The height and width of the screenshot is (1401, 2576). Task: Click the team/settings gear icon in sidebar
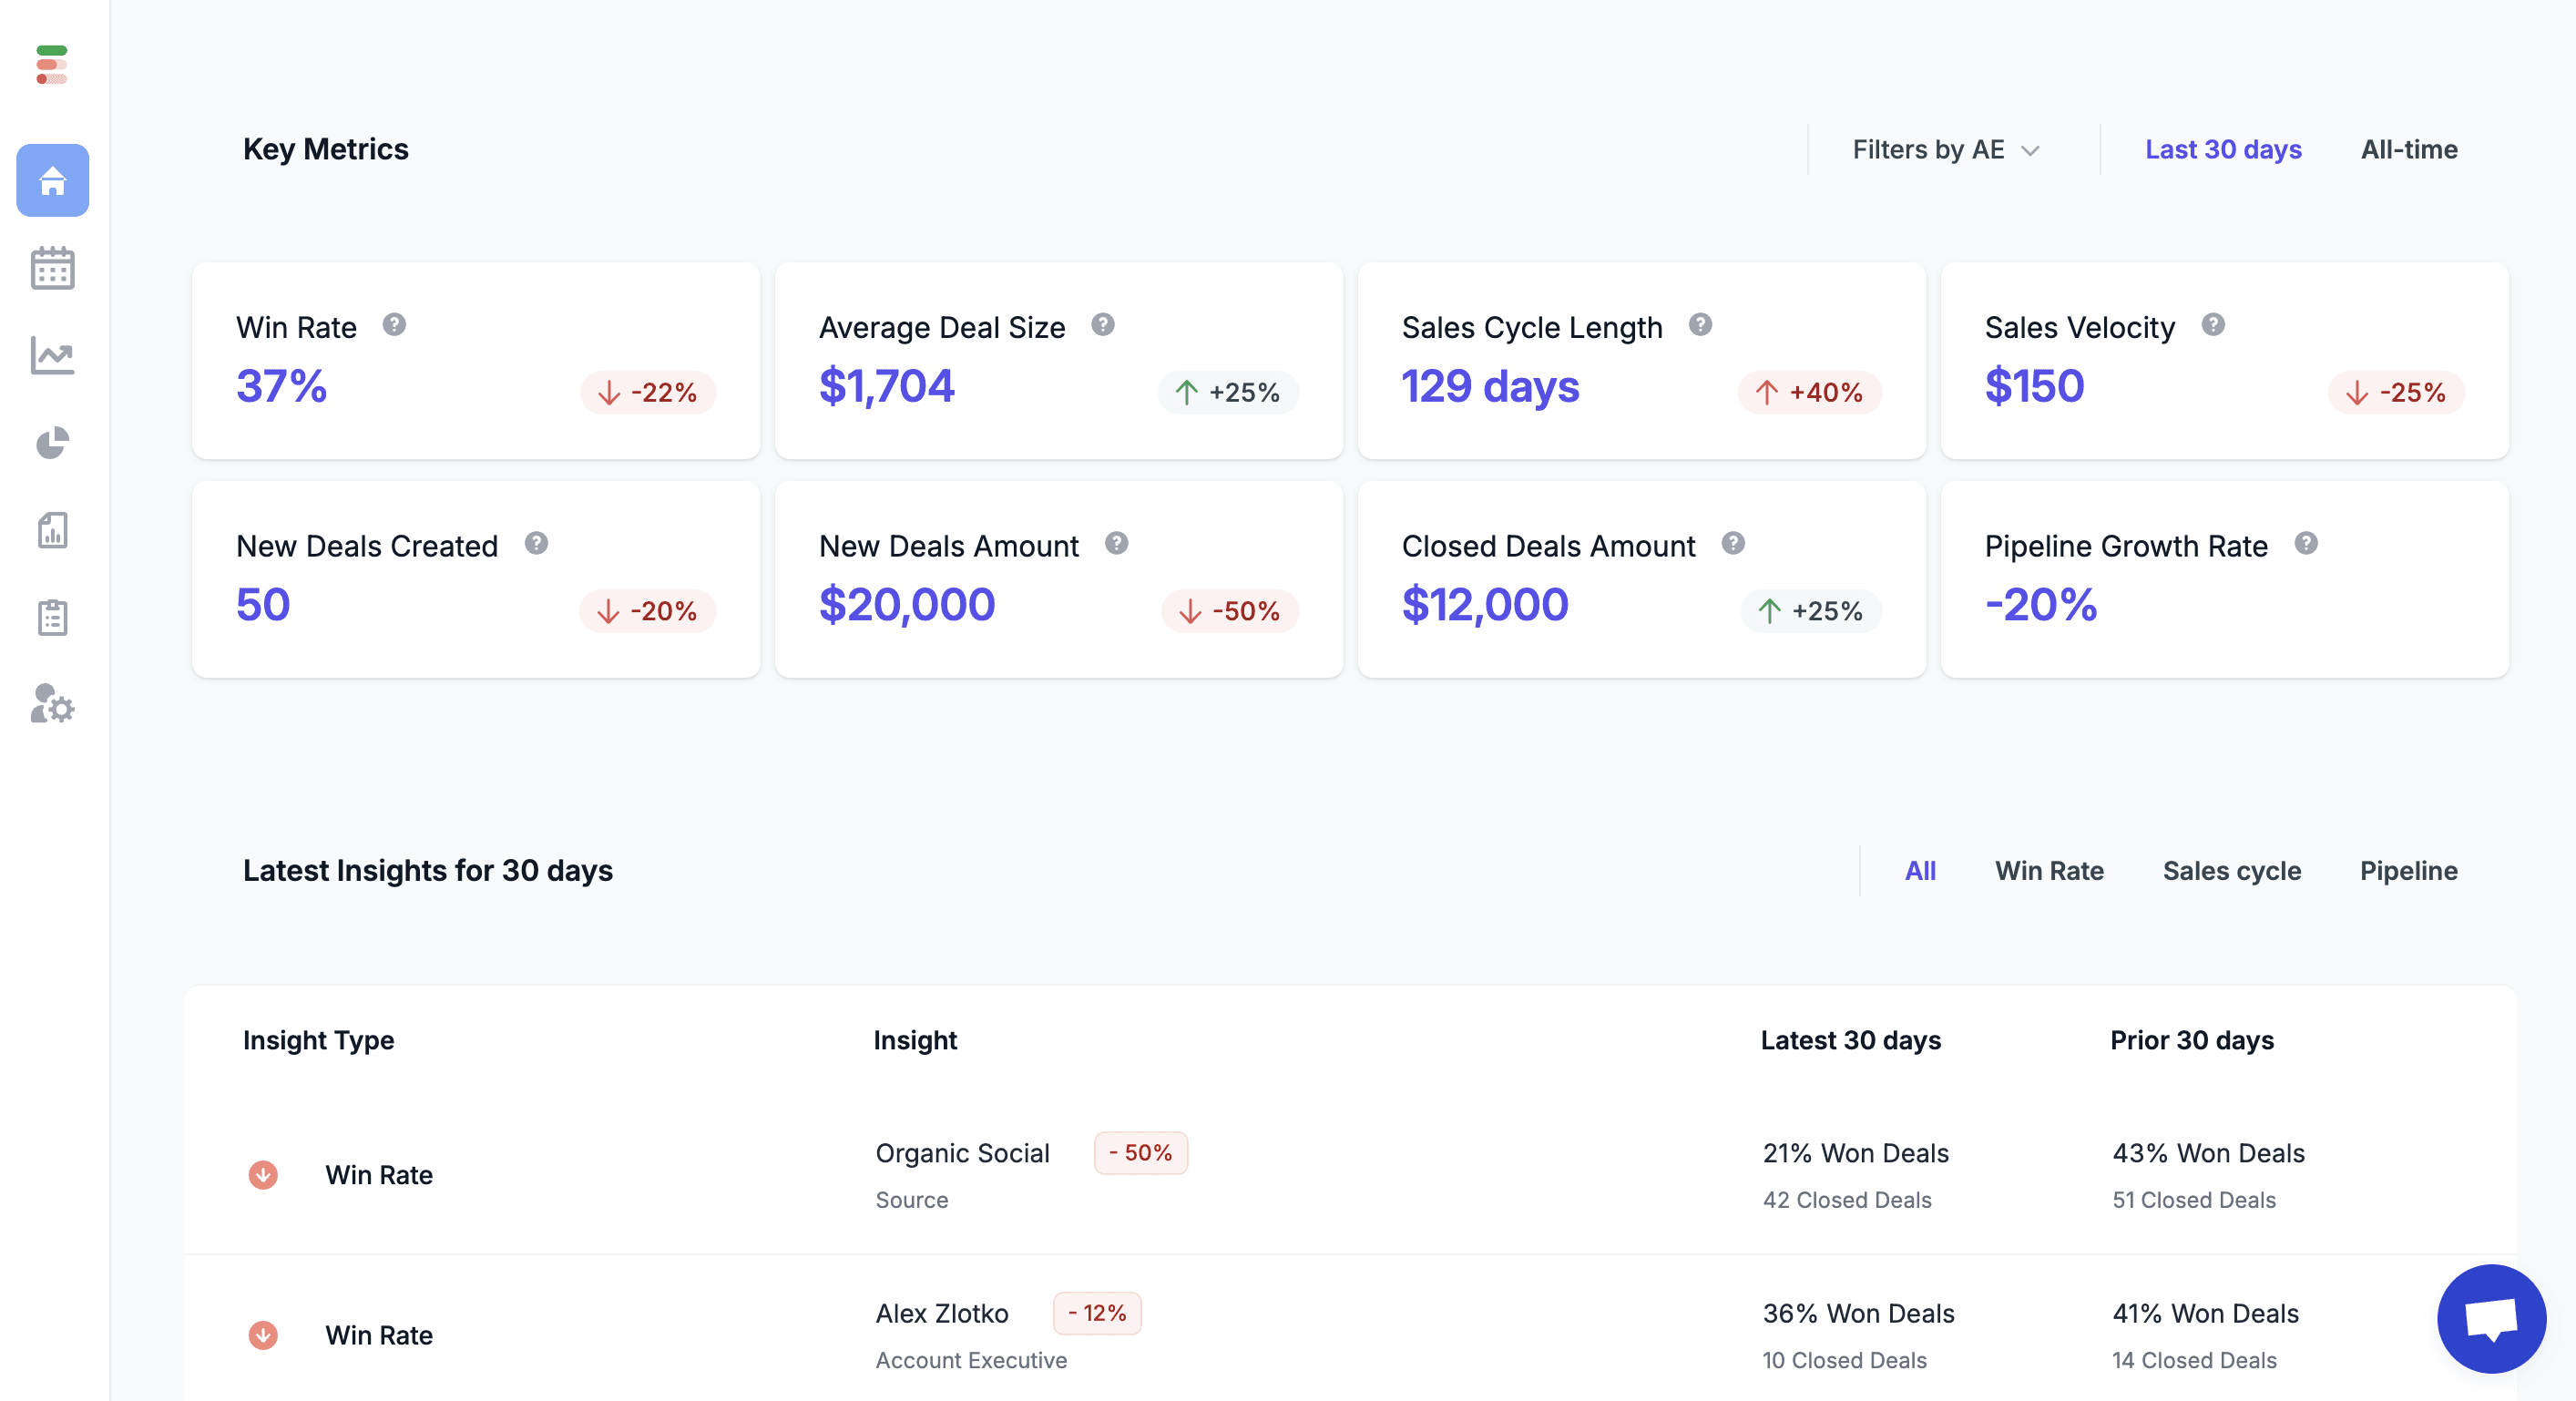54,706
